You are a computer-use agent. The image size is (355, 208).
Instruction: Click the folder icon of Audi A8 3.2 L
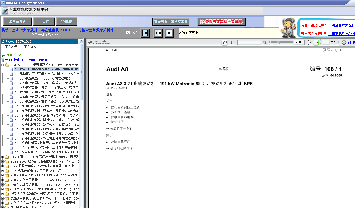(7, 65)
